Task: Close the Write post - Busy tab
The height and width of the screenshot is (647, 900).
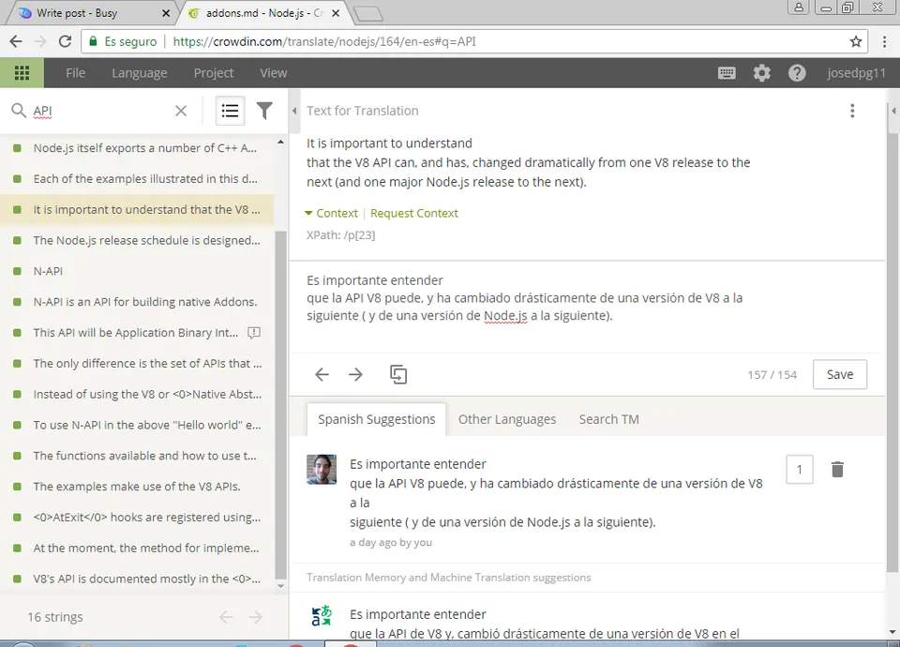Action: (x=166, y=12)
